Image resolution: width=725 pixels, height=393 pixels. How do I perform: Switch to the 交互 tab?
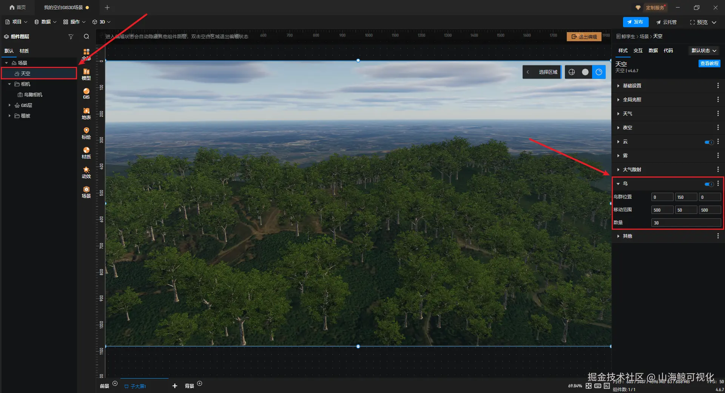tap(638, 50)
